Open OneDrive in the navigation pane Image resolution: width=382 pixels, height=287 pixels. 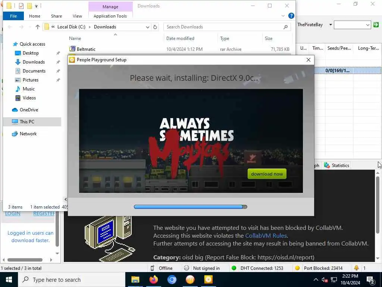(x=29, y=110)
